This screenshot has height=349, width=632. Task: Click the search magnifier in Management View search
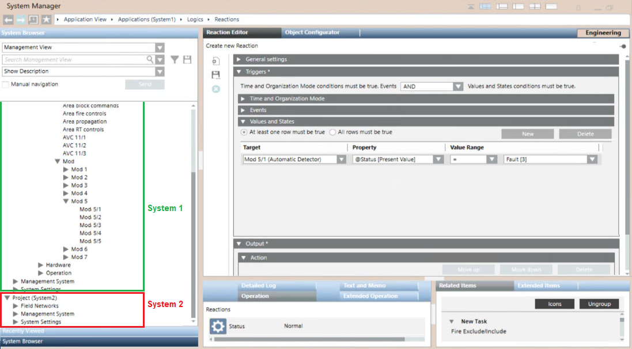(x=149, y=59)
